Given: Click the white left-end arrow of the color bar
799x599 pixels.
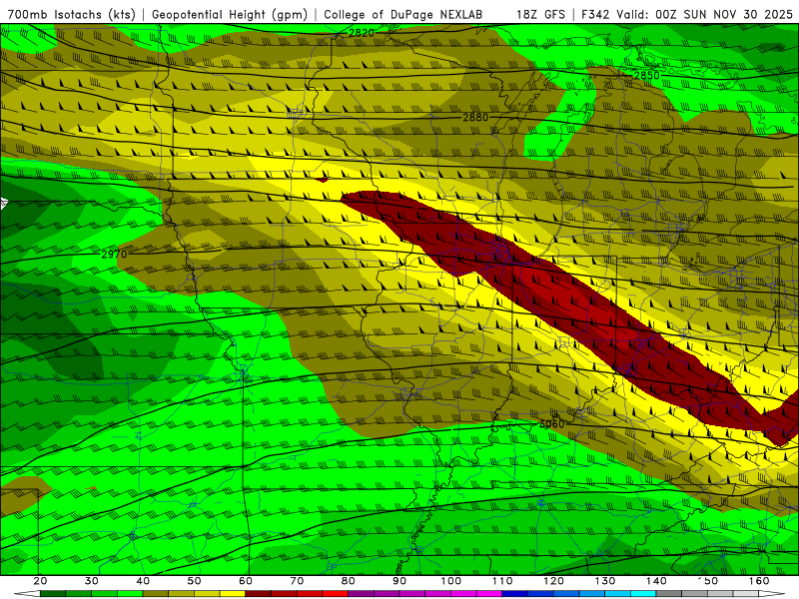Looking at the screenshot, I should (x=27, y=594).
